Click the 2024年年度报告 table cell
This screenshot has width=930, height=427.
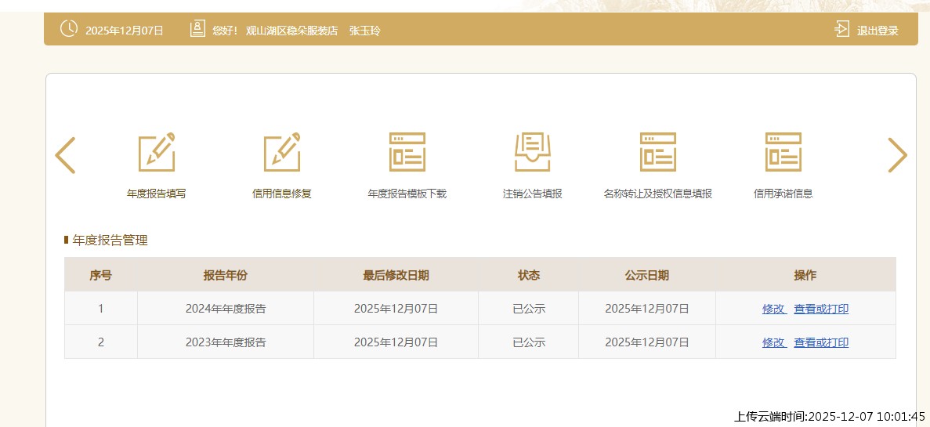click(x=226, y=309)
